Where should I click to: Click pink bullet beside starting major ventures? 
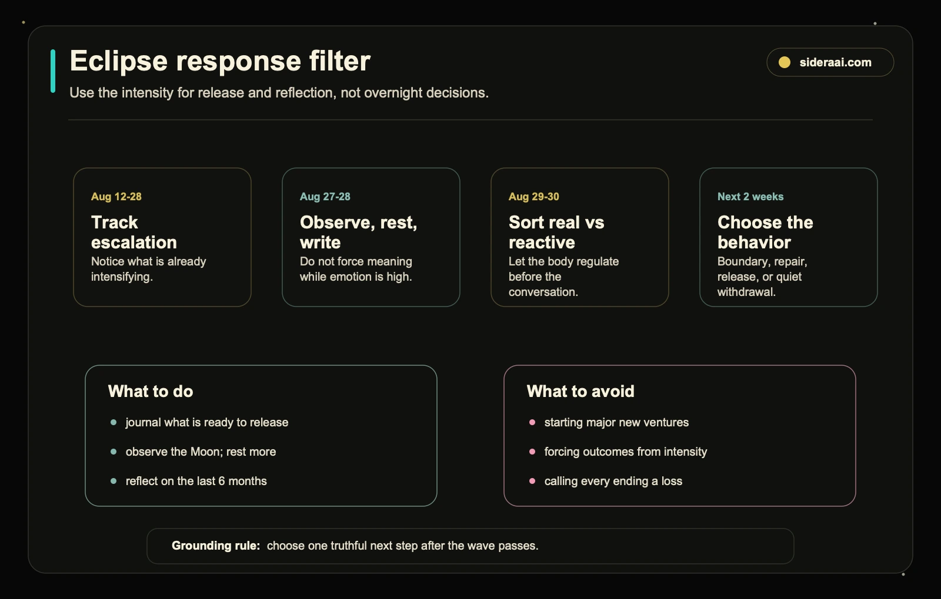532,422
